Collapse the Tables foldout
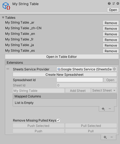120x144 pixels. pyautogui.click(x=3, y=18)
